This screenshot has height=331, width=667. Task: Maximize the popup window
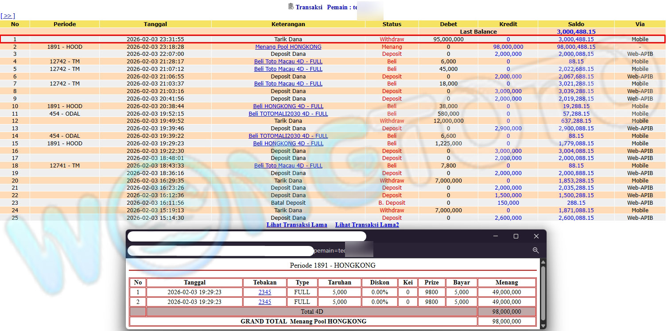516,236
